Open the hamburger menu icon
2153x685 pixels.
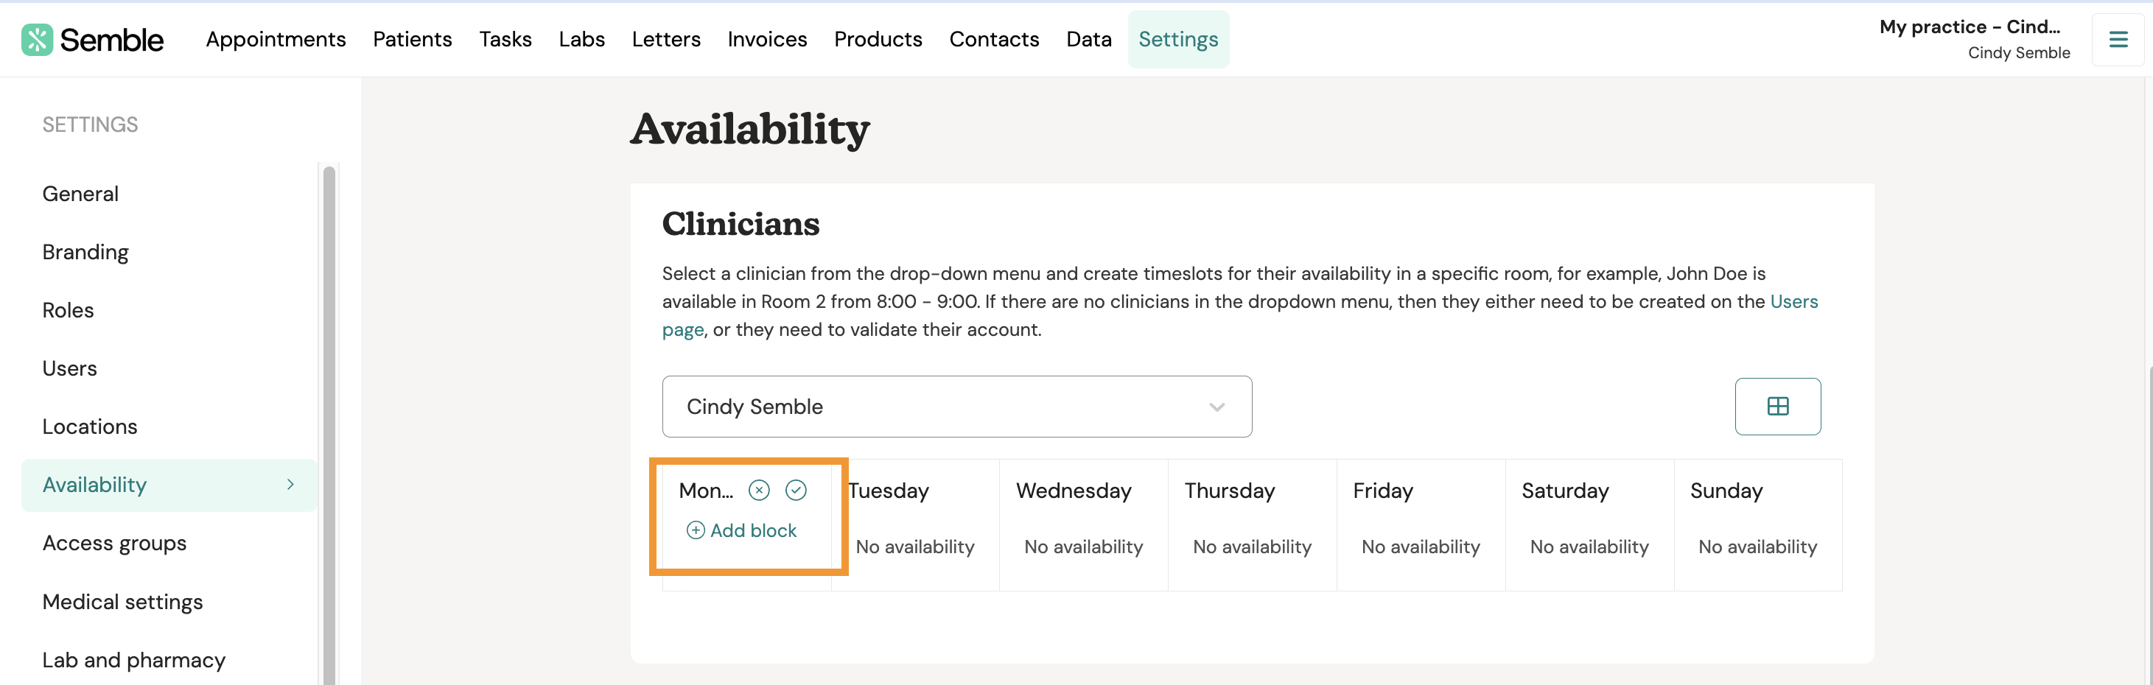[2118, 39]
